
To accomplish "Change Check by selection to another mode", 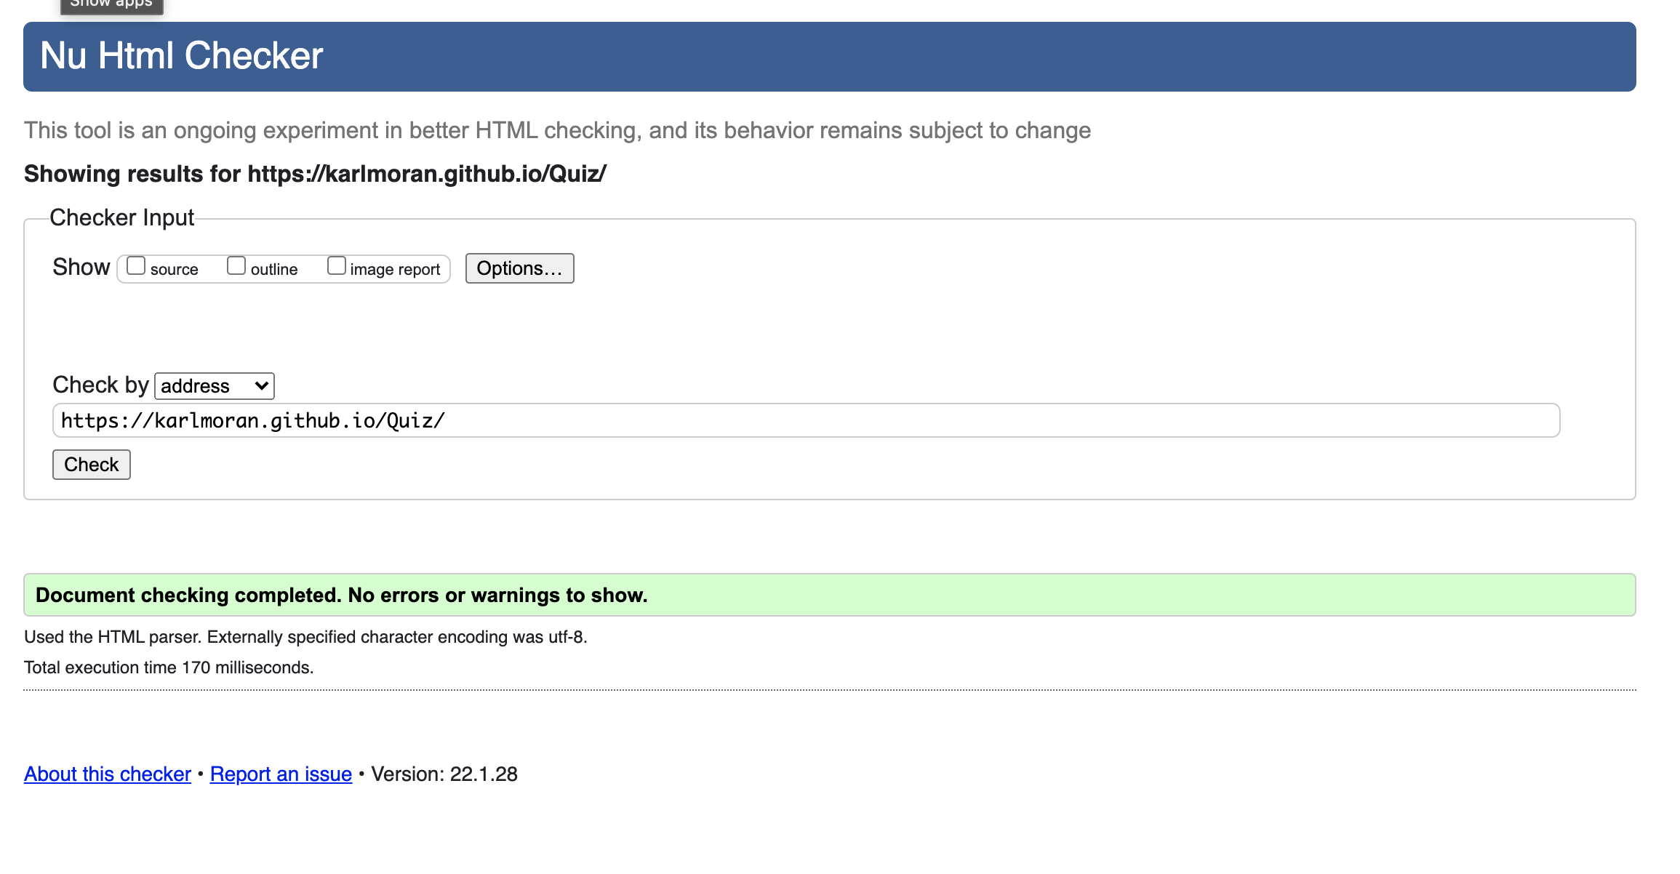I will [213, 385].
